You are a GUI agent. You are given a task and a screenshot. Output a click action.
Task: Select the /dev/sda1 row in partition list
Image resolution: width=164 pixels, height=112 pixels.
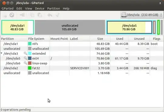coord(82,44)
